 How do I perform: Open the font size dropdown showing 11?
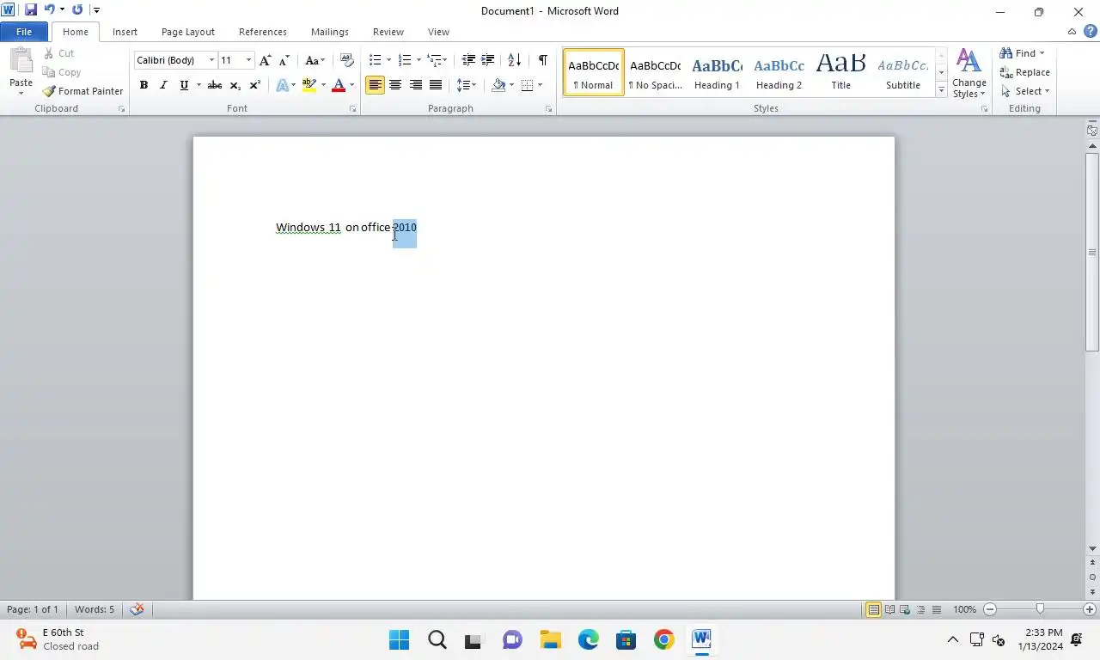pyautogui.click(x=248, y=60)
